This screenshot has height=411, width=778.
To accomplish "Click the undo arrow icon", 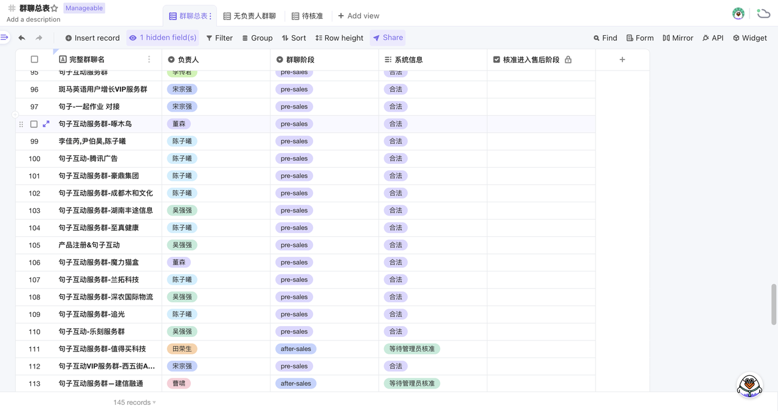I will pyautogui.click(x=22, y=38).
